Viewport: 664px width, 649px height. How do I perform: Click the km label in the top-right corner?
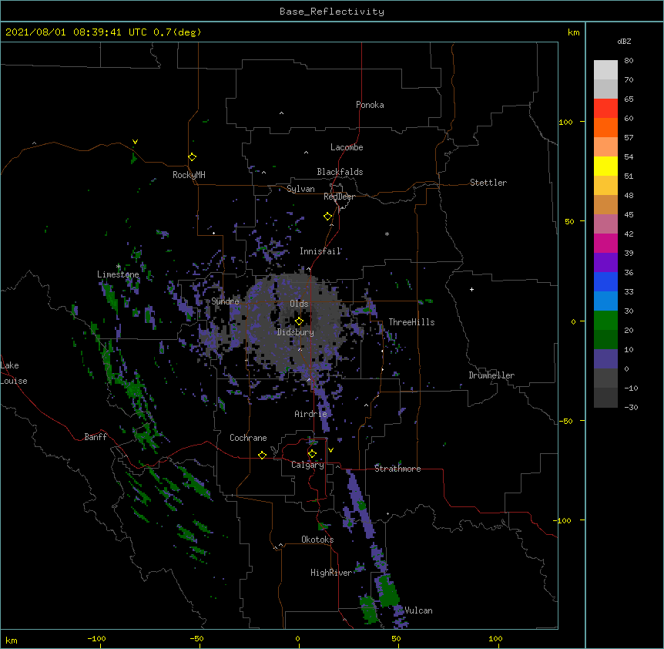point(573,32)
